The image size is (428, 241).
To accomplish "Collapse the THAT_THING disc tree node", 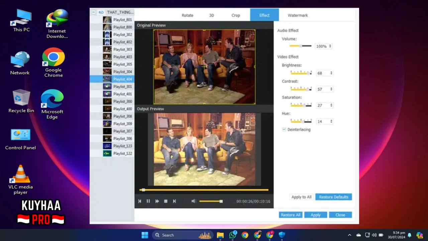I will pos(94,12).
